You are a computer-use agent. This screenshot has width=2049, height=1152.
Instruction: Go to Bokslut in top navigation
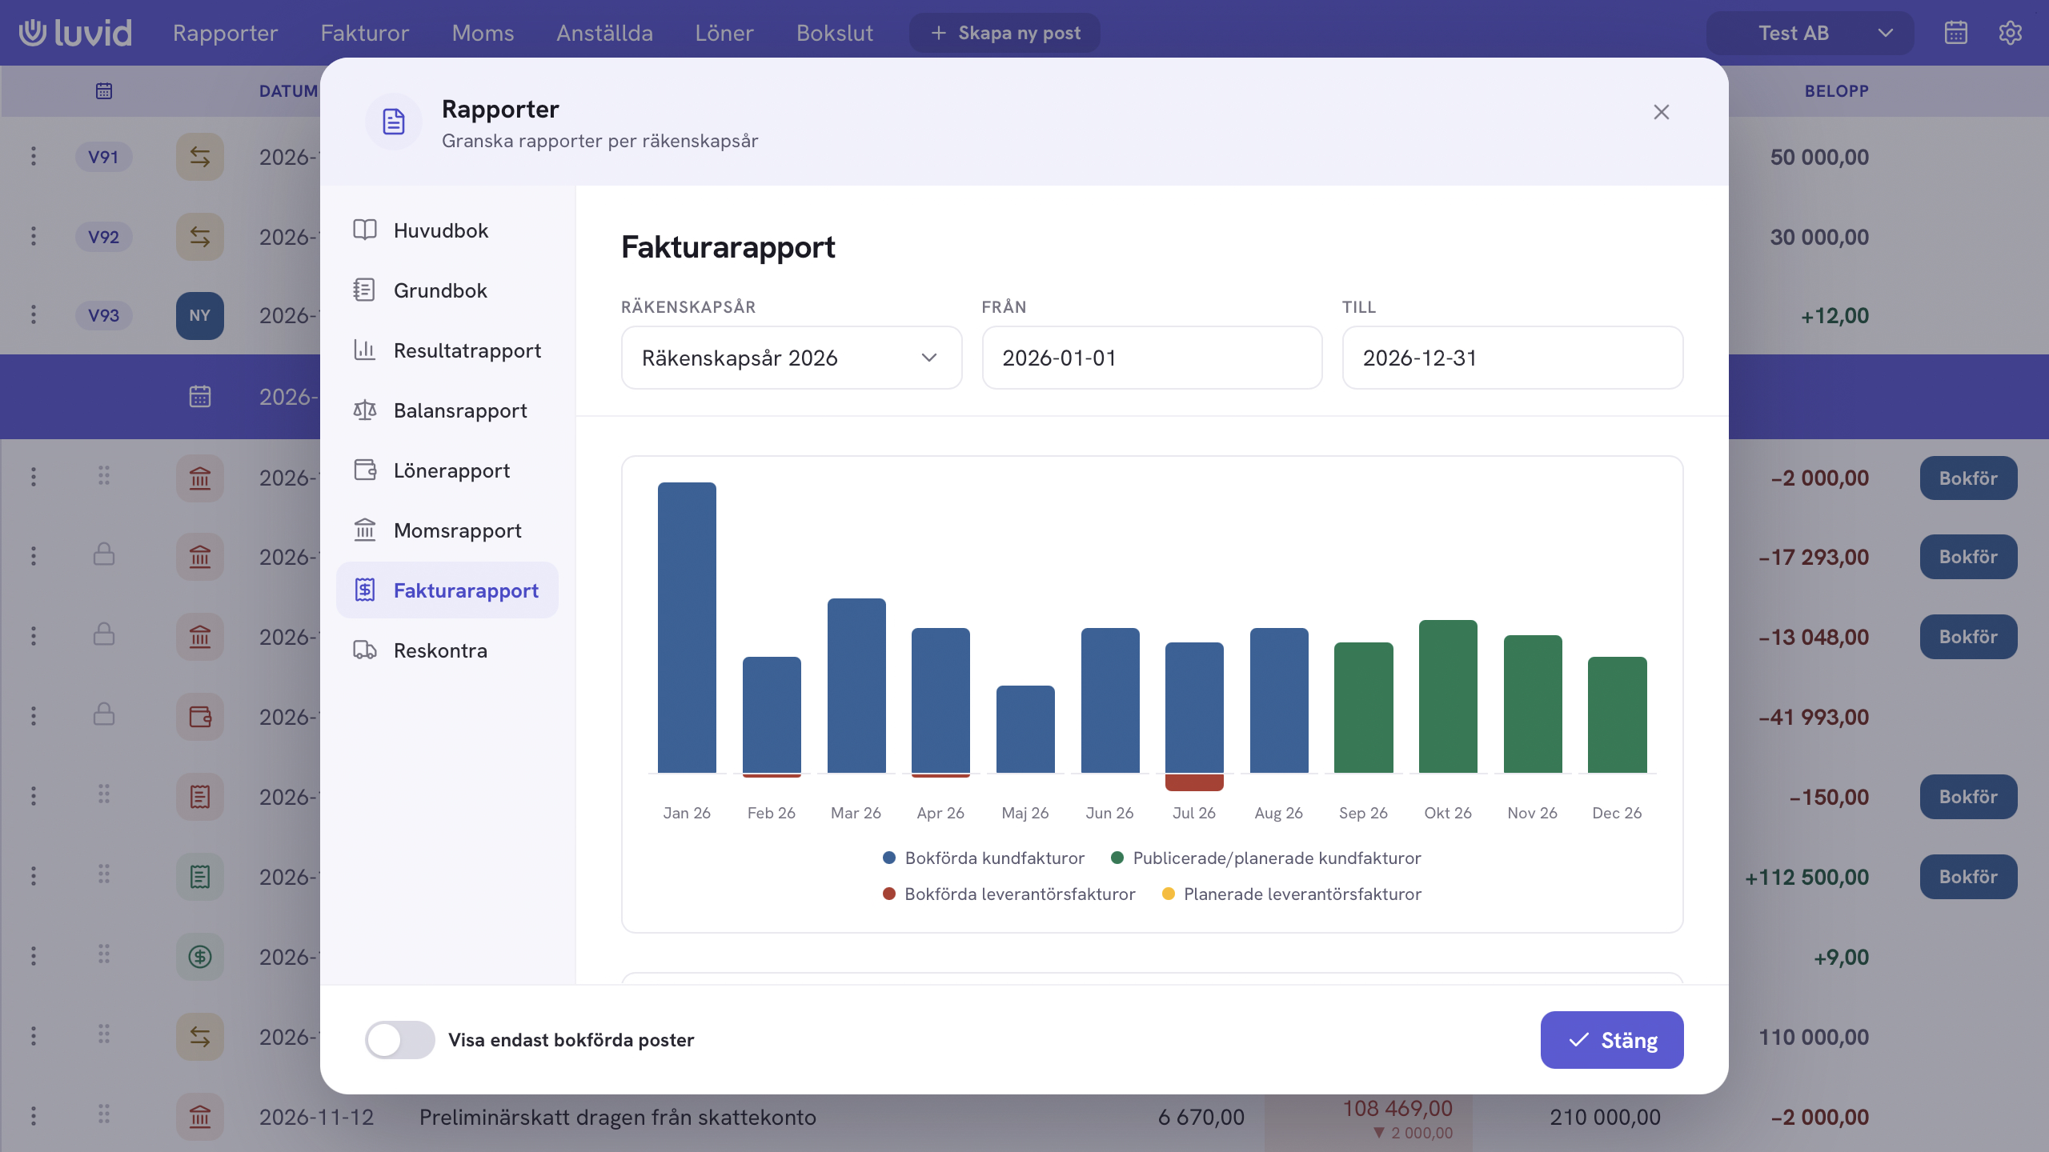click(x=835, y=33)
